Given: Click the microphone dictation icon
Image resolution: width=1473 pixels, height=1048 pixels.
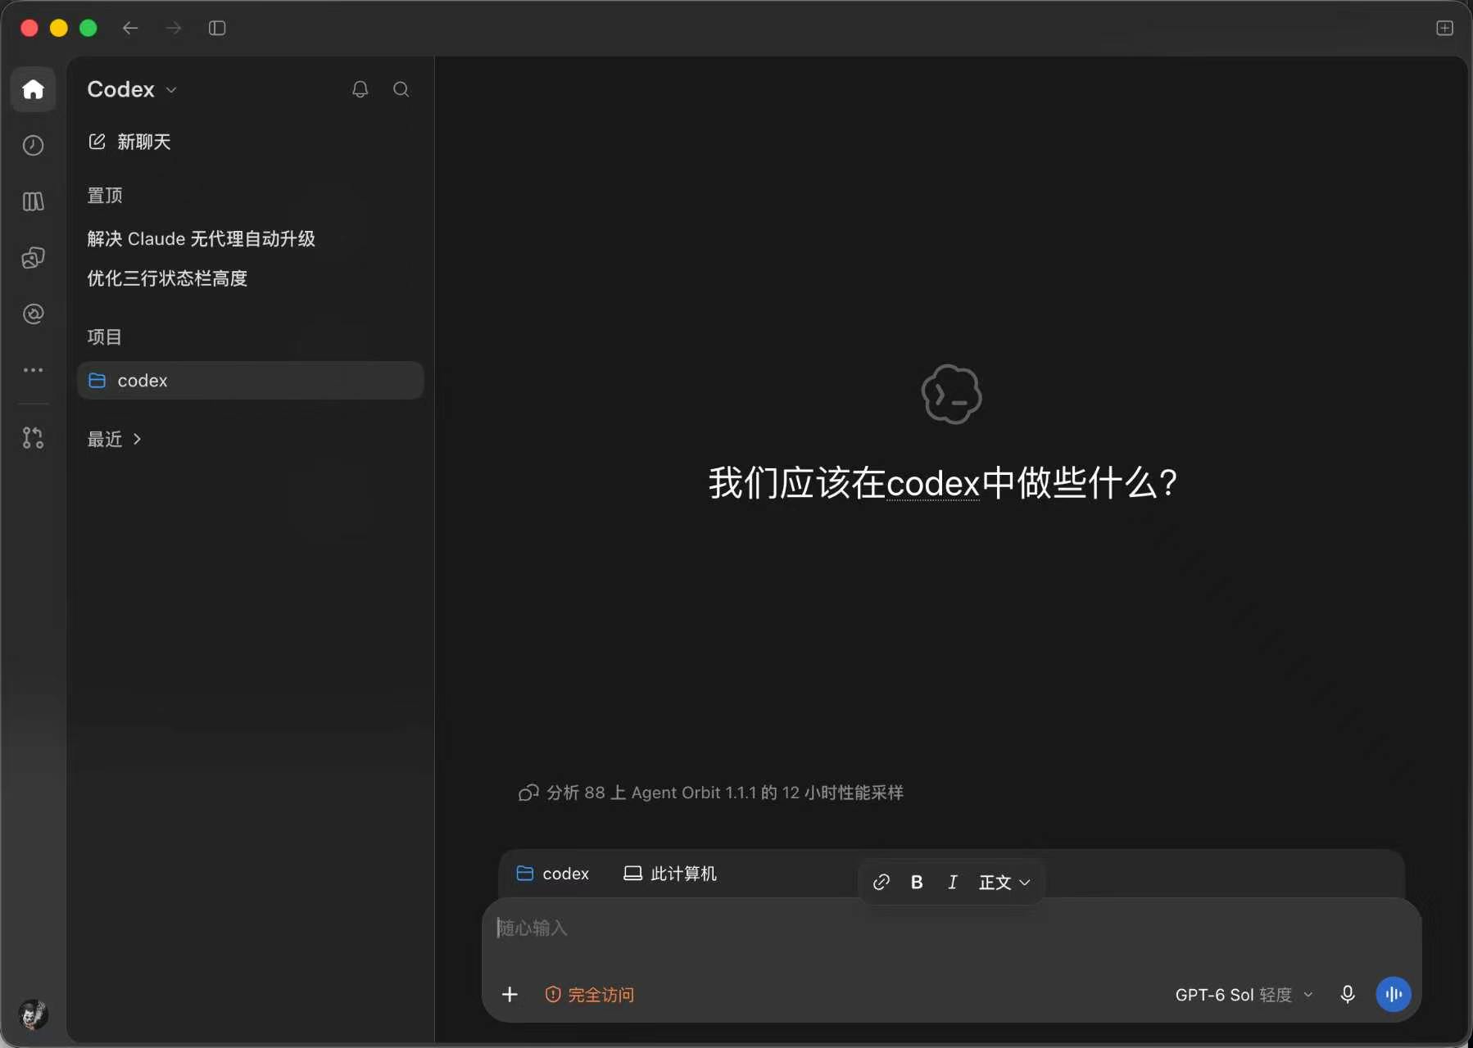Looking at the screenshot, I should [x=1348, y=995].
